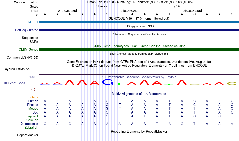Open the RefSeq Curated track label
The width and height of the screenshot is (239, 141).
tap(27, 30)
